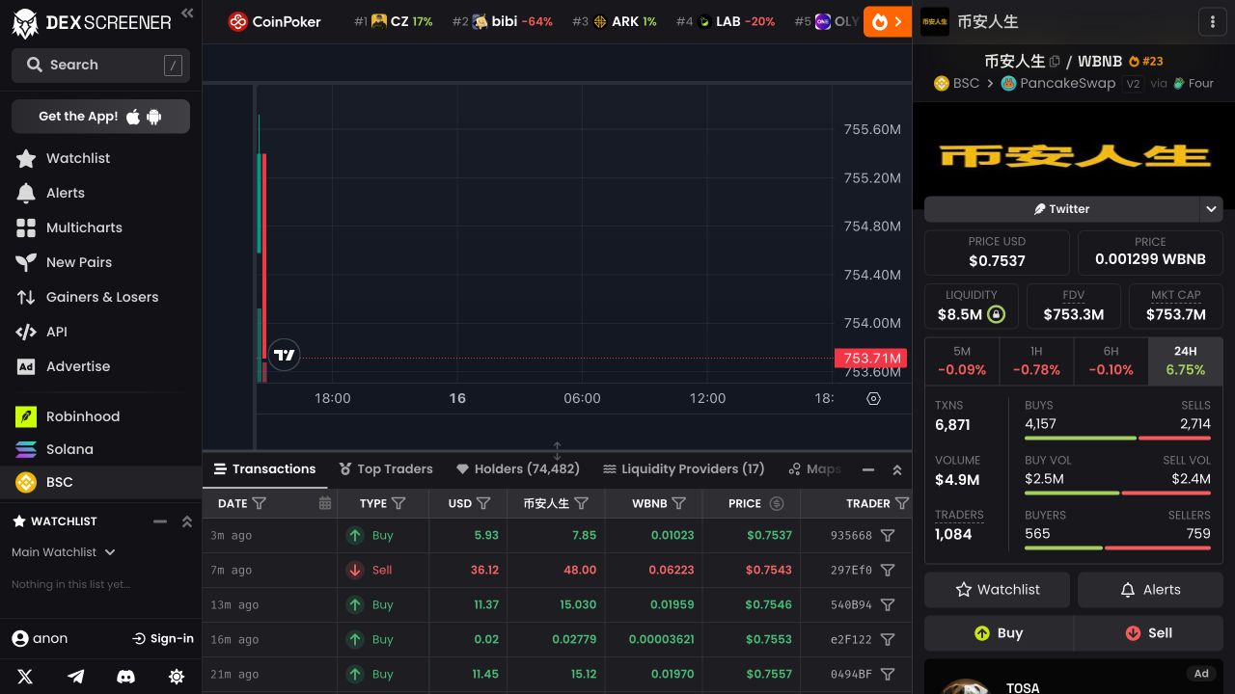Open calendar date picker in DATE column
Viewport: 1235px width, 694px height.
pos(325,503)
